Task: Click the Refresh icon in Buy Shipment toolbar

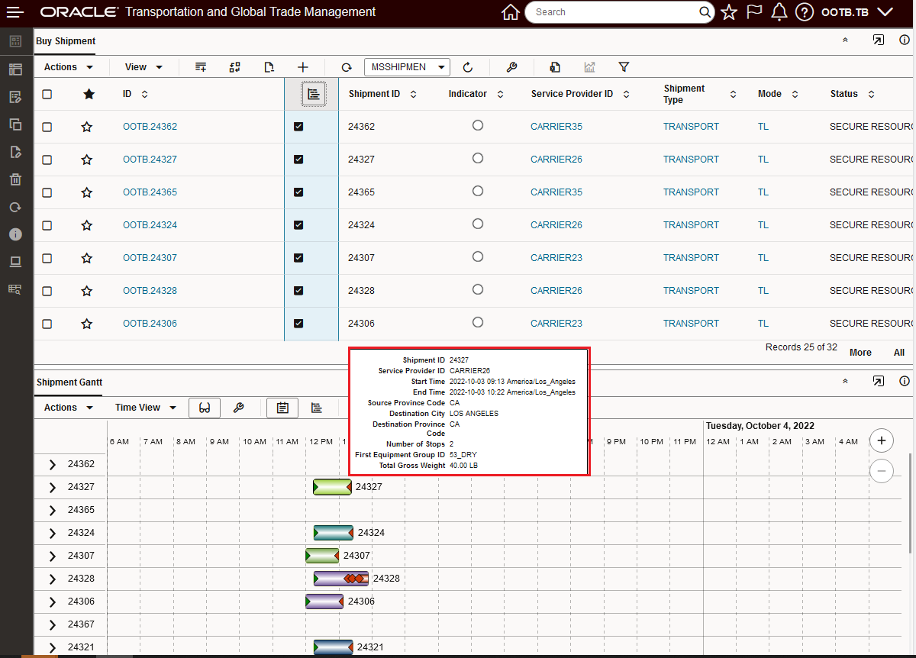Action: pyautogui.click(x=347, y=67)
